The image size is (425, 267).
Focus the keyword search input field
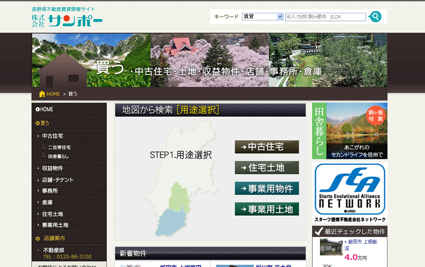[x=325, y=17]
